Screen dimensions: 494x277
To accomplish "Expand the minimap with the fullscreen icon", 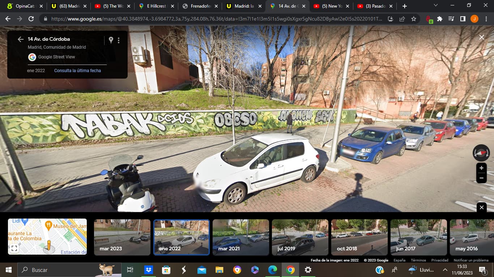I will pyautogui.click(x=14, y=249).
